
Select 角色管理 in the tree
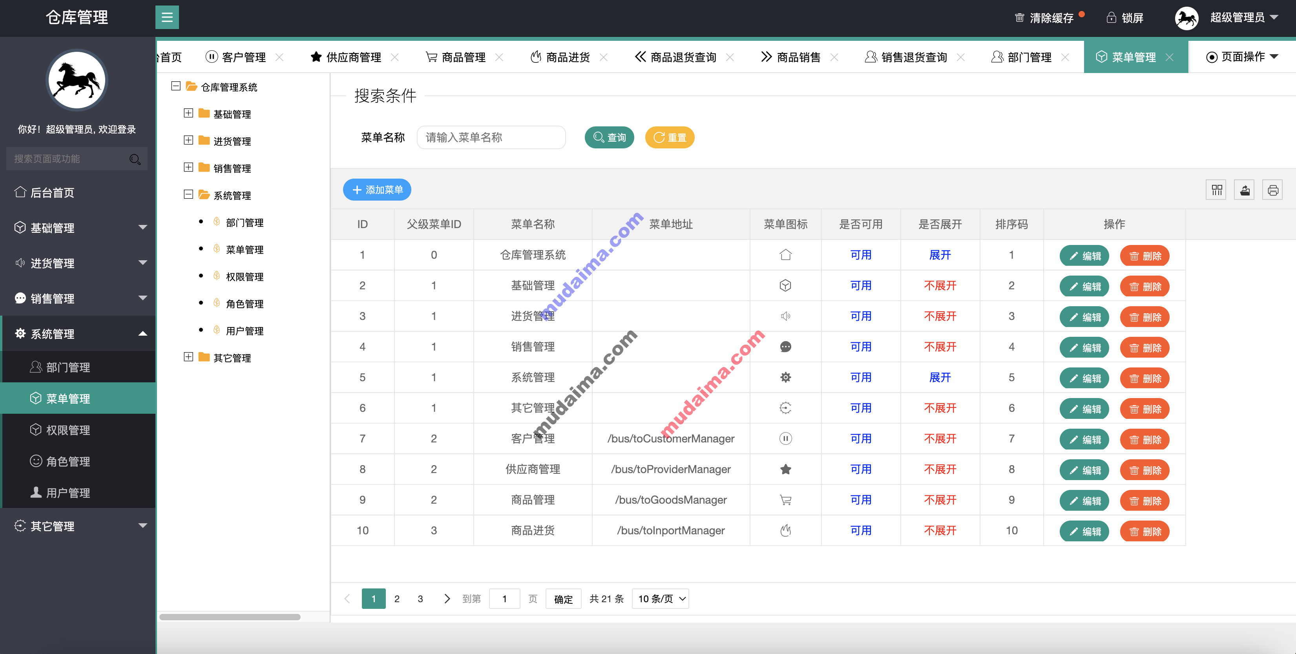tap(245, 304)
